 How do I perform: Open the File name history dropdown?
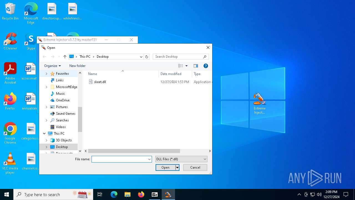click(x=149, y=159)
